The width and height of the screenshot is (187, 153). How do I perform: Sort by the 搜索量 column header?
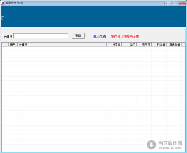coord(114,45)
